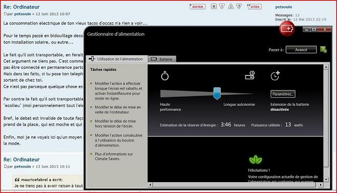Click the green leaf Climate Savers icon

(256, 160)
